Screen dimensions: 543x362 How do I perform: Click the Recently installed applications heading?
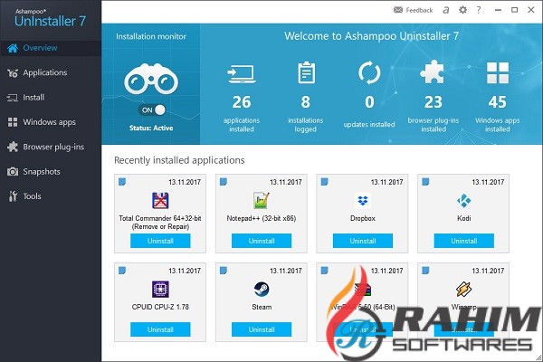click(179, 160)
